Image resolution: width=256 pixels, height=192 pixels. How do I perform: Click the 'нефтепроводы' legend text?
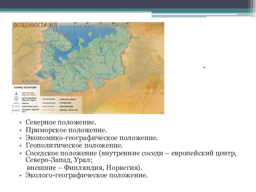coord(67,107)
